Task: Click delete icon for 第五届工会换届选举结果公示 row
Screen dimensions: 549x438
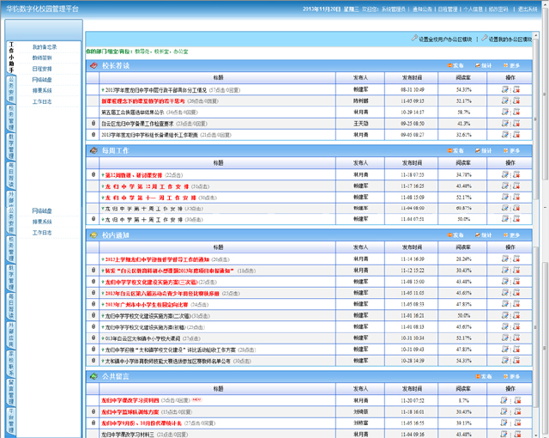Action: coord(516,112)
